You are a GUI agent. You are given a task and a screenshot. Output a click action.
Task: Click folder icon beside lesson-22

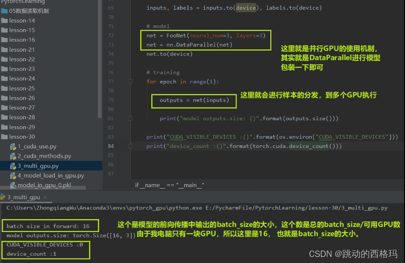click(5, 59)
